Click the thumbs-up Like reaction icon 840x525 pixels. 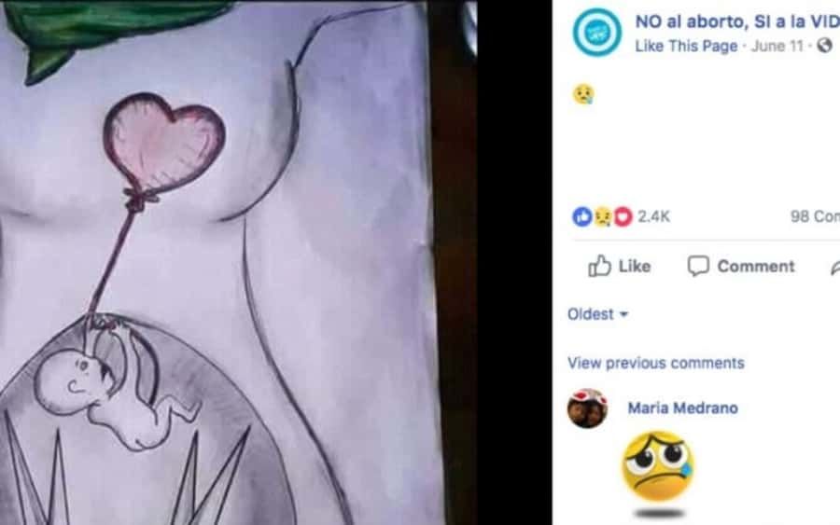click(x=581, y=216)
